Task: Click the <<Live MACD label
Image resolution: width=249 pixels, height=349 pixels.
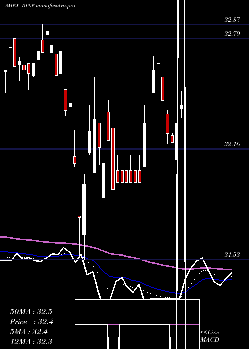Action: [x=210, y=336]
